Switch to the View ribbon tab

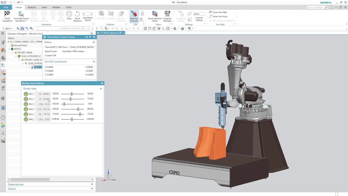coord(44,7)
